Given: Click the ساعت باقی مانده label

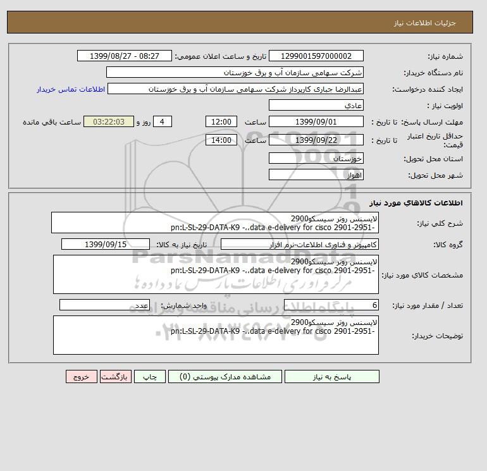Looking at the screenshot, I should point(52,122).
